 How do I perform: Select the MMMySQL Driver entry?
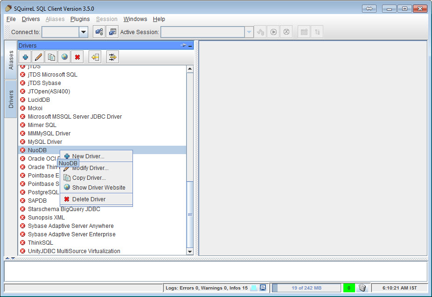point(102,134)
